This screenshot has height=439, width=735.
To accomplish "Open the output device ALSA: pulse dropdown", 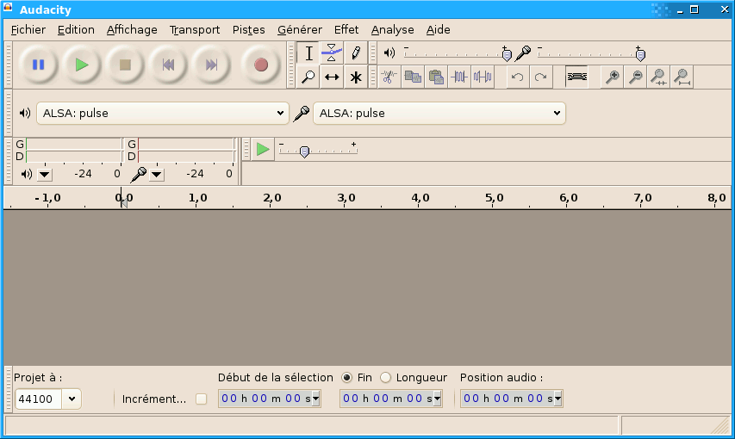I will tap(163, 114).
